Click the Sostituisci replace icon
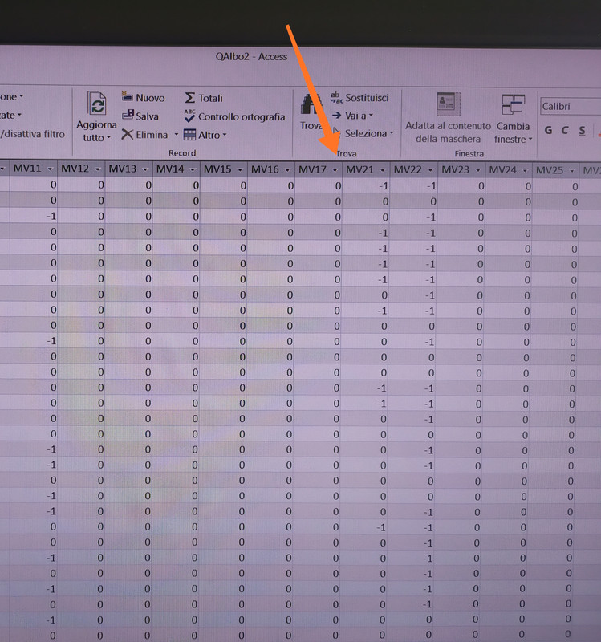This screenshot has width=601, height=642. point(336,97)
